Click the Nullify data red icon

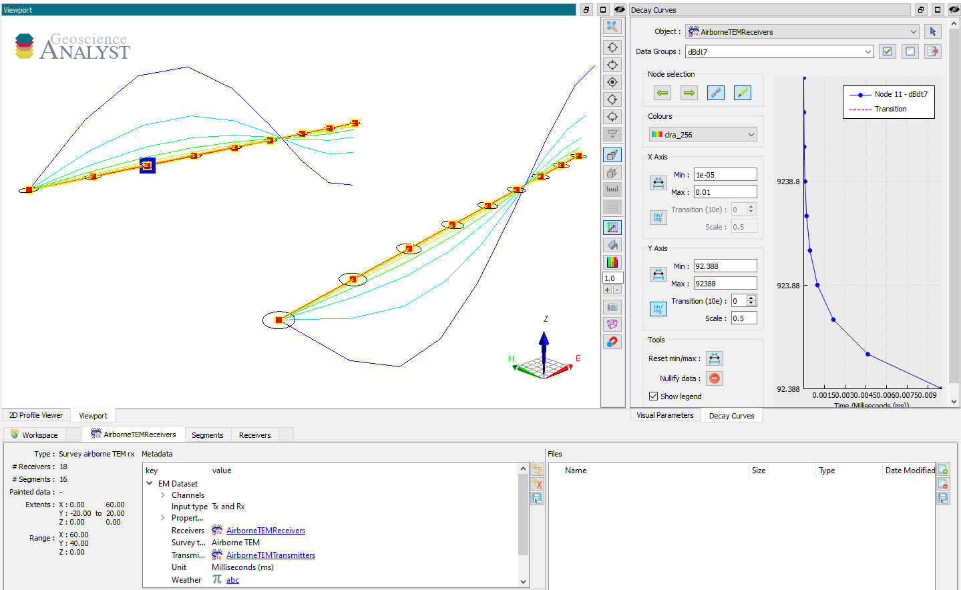pyautogui.click(x=715, y=378)
